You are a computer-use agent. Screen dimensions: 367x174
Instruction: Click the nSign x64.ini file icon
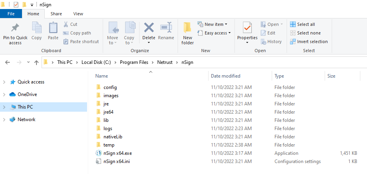[x=98, y=161]
